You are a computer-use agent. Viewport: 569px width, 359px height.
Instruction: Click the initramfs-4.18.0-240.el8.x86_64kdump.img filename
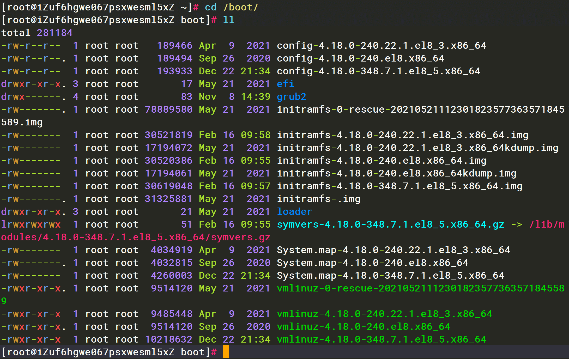[x=396, y=173]
